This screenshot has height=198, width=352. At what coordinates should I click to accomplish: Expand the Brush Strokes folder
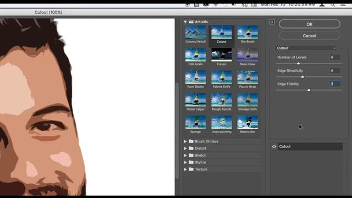pyautogui.click(x=185, y=141)
